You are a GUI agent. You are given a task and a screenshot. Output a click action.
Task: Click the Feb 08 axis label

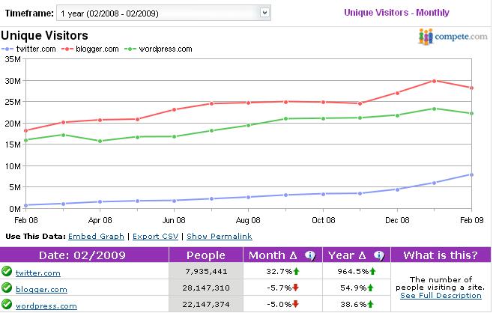[25, 220]
